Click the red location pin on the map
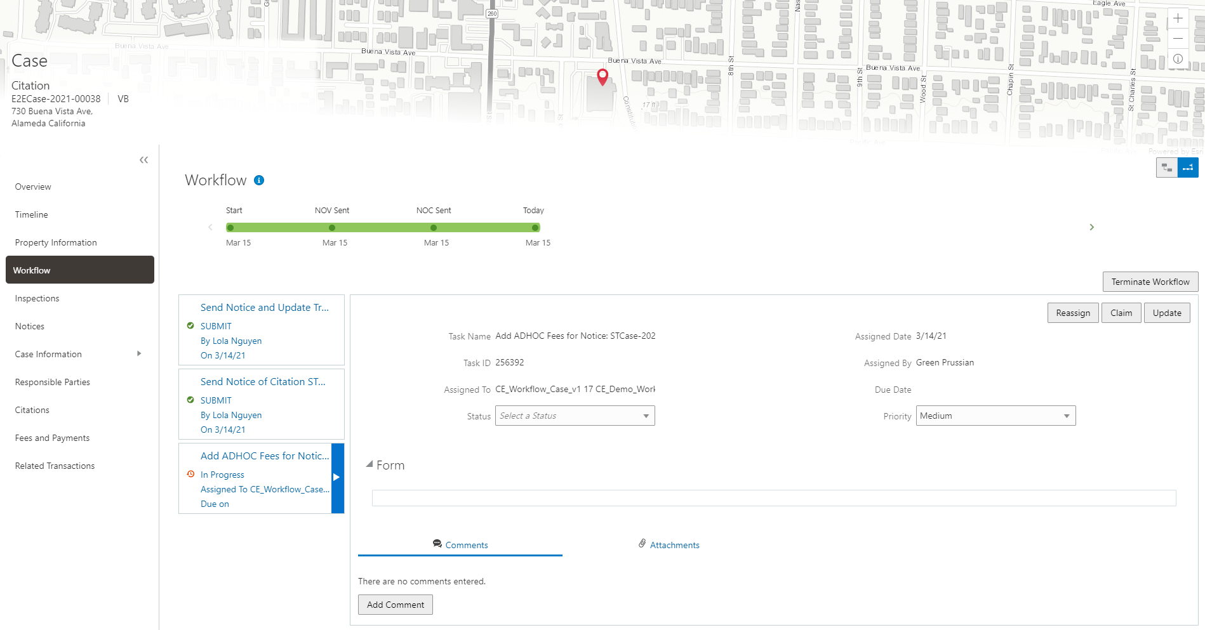Screen dimensions: 1205x630 pos(602,77)
